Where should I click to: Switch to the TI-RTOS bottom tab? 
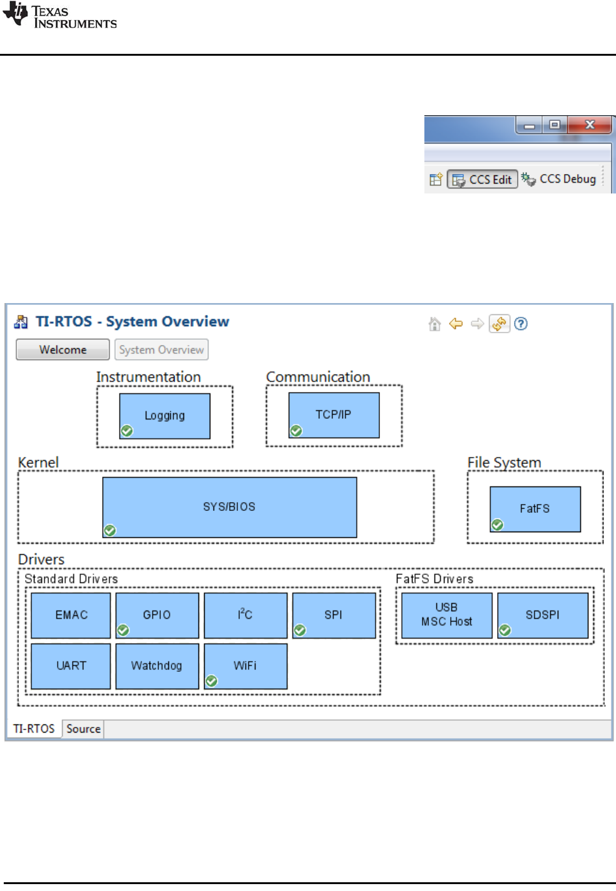[x=34, y=729]
